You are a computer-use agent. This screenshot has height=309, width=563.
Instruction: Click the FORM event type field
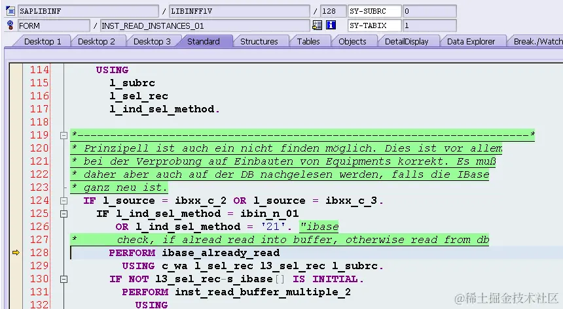[x=54, y=26]
